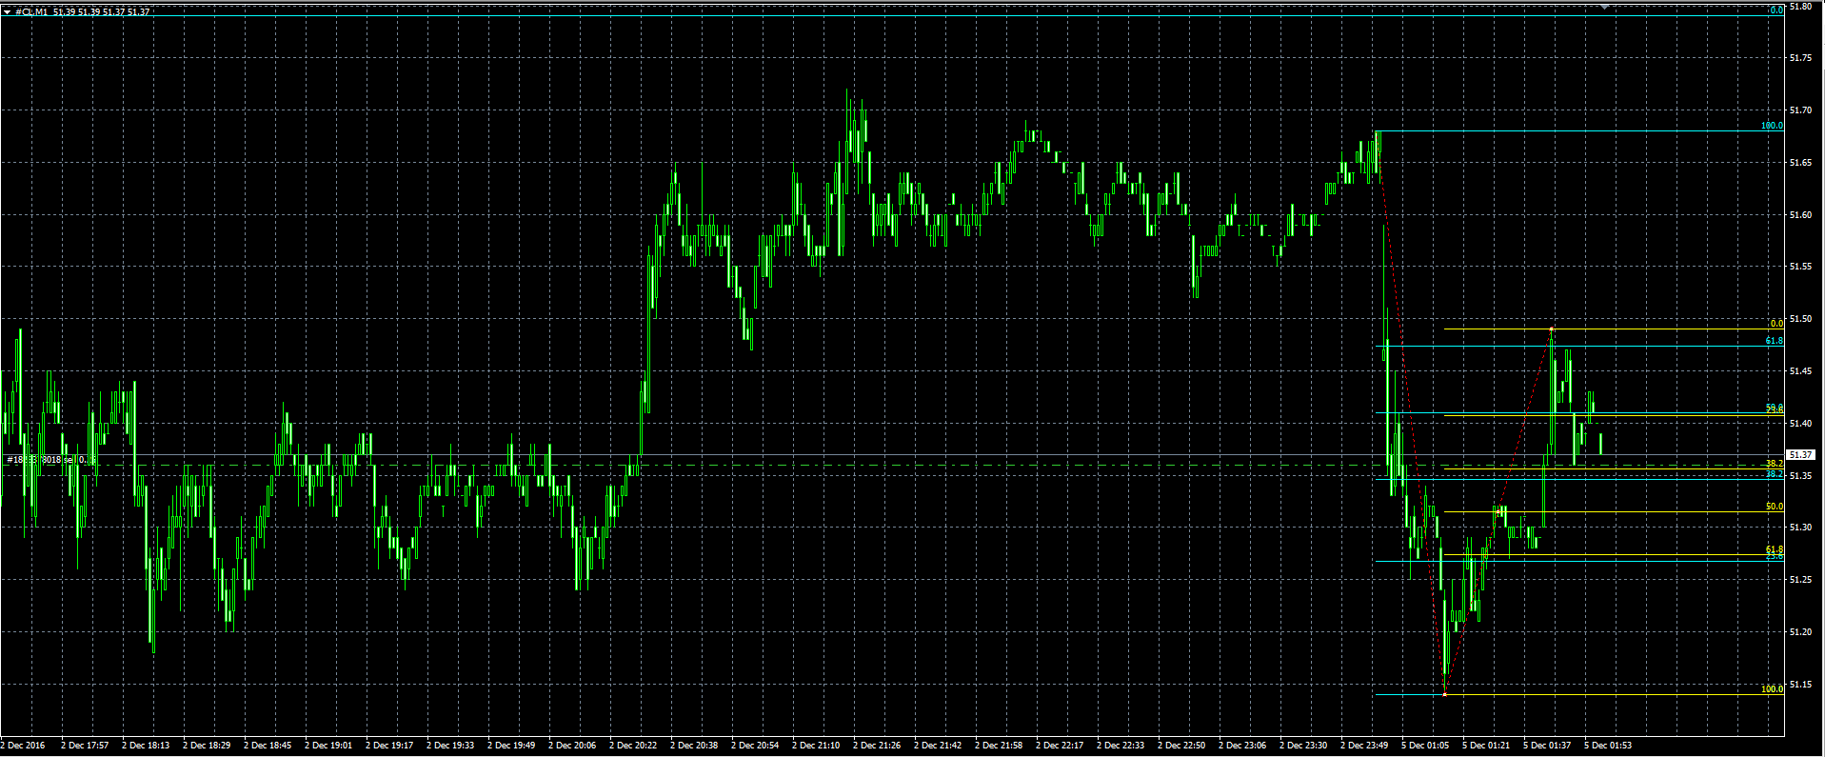Select the yellow 100.0 Fibonacci level label

point(1772,689)
